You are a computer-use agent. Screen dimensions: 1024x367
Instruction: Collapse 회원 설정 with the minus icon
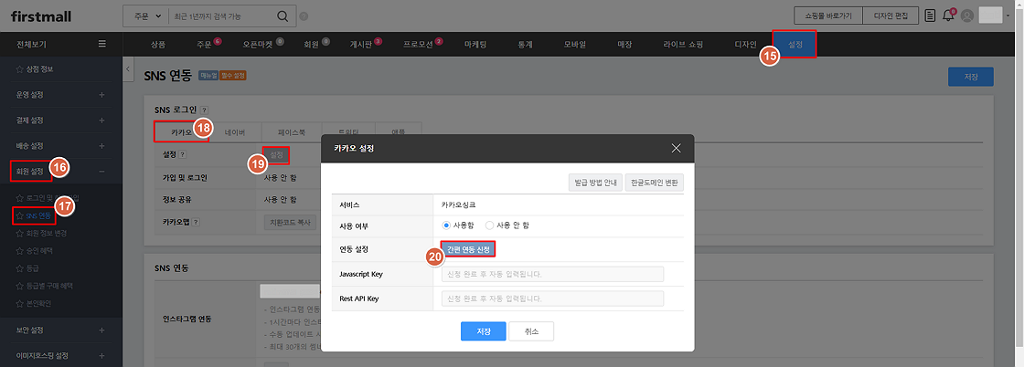[x=101, y=172]
